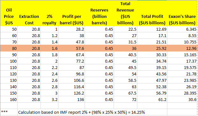The width and height of the screenshot is (198, 116).
Task: Select the Exxon's share cell 30.6
Action: (x=182, y=99)
